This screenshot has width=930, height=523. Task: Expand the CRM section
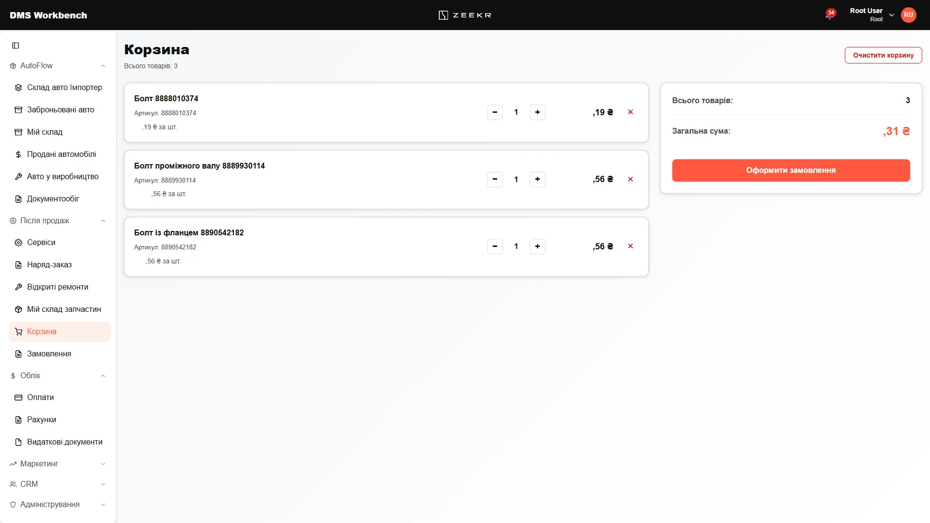point(58,484)
